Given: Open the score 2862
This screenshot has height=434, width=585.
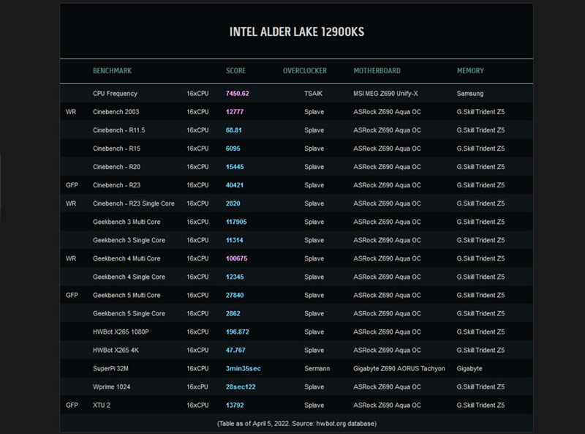Looking at the screenshot, I should [233, 313].
